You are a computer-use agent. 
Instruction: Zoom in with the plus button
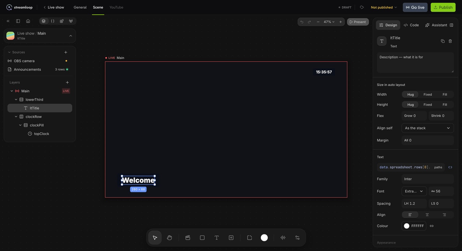(x=340, y=22)
